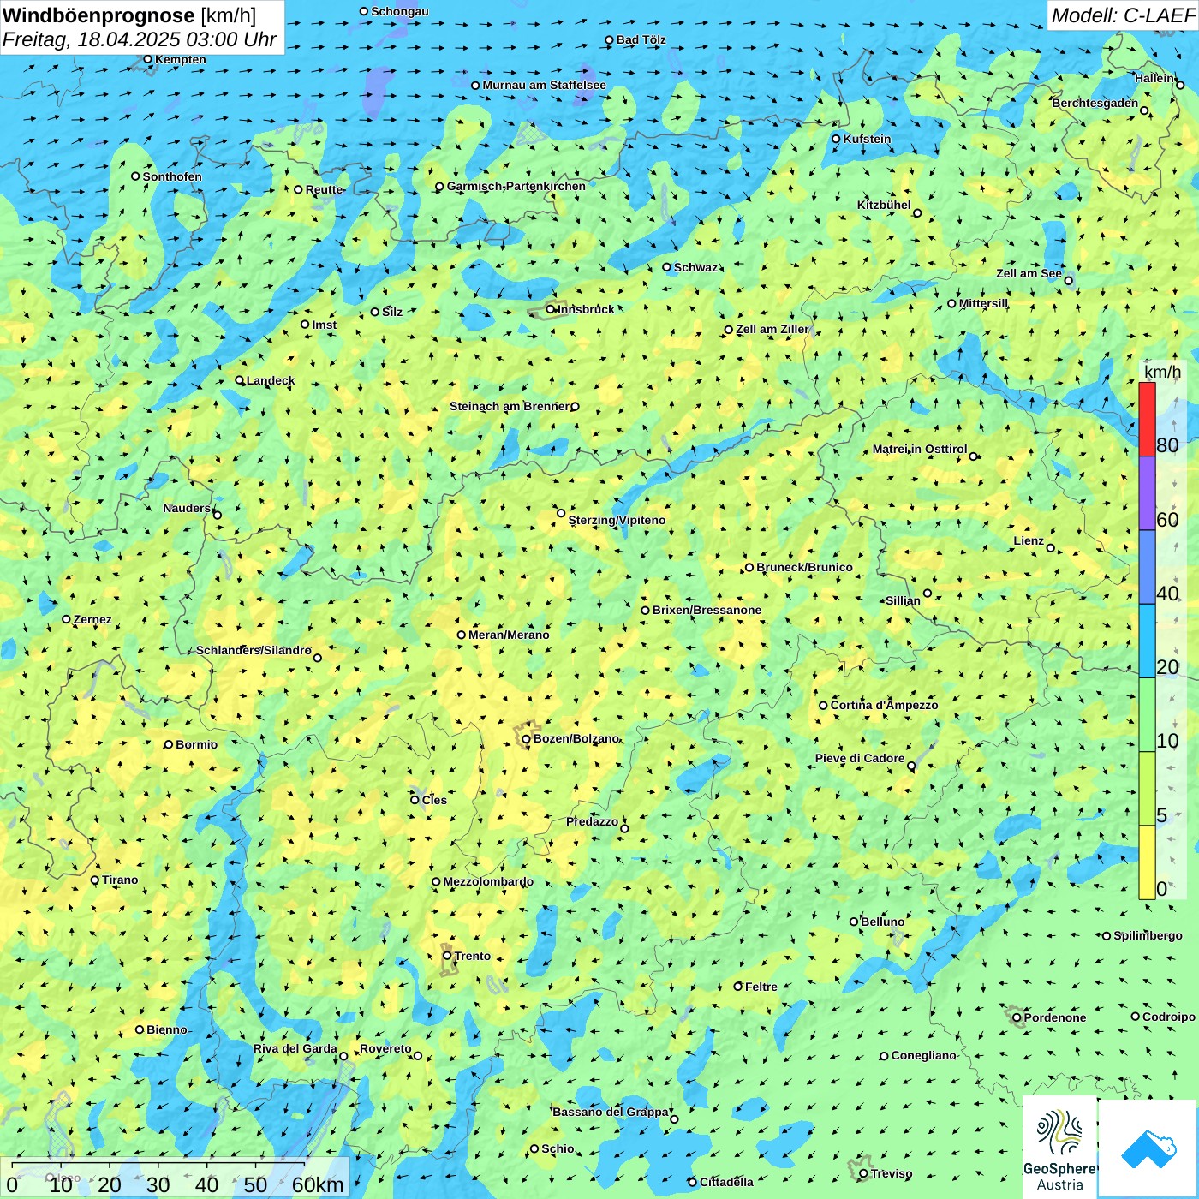Click the Murnau am Staffelsee label
This screenshot has width=1199, height=1199.
pyautogui.click(x=544, y=85)
